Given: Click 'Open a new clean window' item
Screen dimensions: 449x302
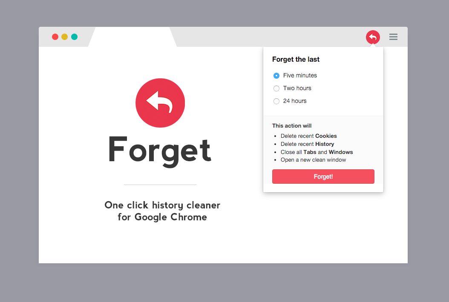Looking at the screenshot, I should click(313, 160).
